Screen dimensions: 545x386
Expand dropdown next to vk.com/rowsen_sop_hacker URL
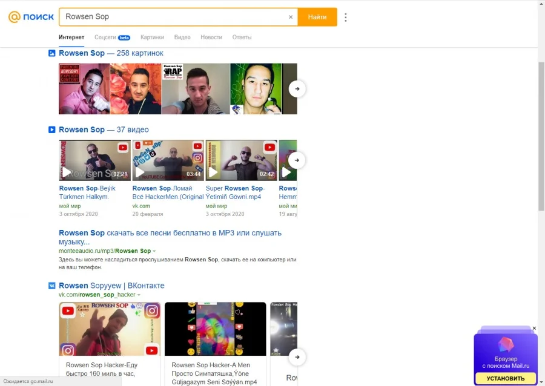[x=139, y=295]
